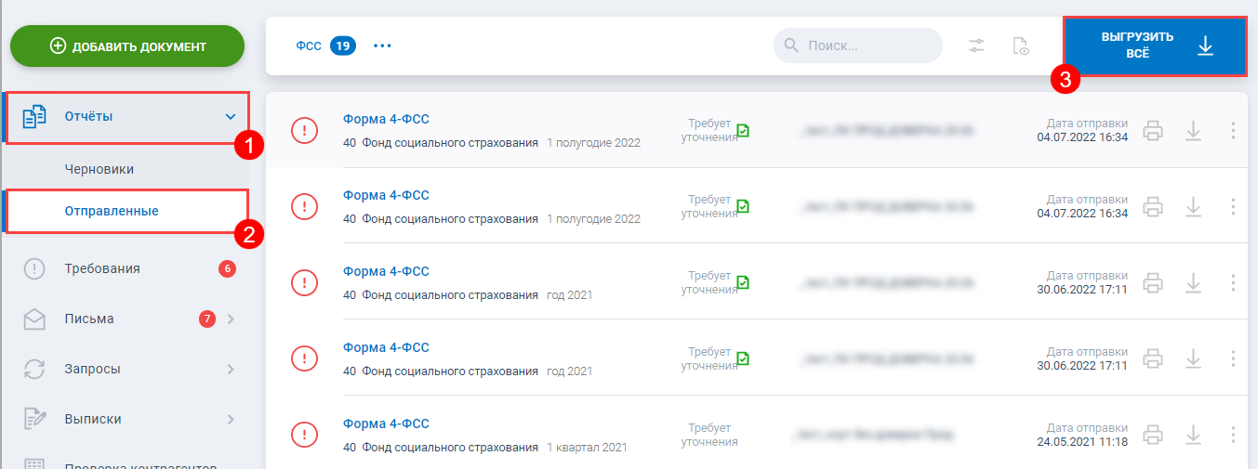This screenshot has height=469, width=1258.
Task: Open the Черновики submenu item
Action: 99,170
